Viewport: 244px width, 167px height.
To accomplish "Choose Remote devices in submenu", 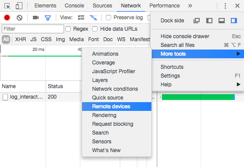I will coord(117,107).
